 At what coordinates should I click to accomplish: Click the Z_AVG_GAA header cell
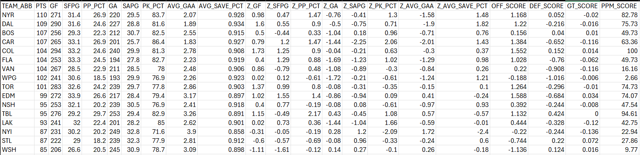pos(417,6)
